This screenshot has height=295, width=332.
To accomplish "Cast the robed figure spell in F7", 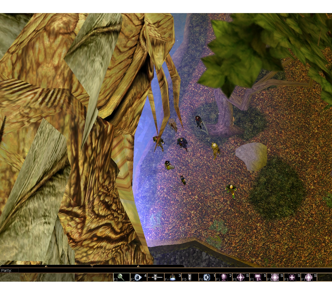I will pyautogui.click(x=224, y=277).
